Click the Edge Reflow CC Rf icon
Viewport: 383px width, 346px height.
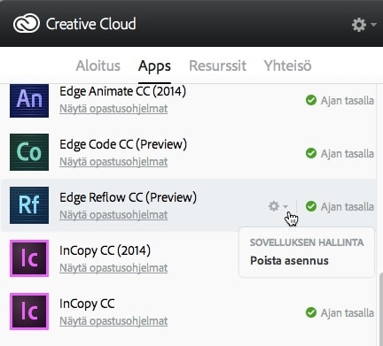coord(29,205)
